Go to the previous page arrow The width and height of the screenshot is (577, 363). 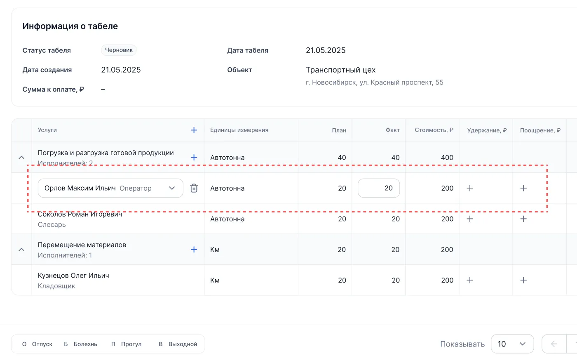click(x=554, y=344)
